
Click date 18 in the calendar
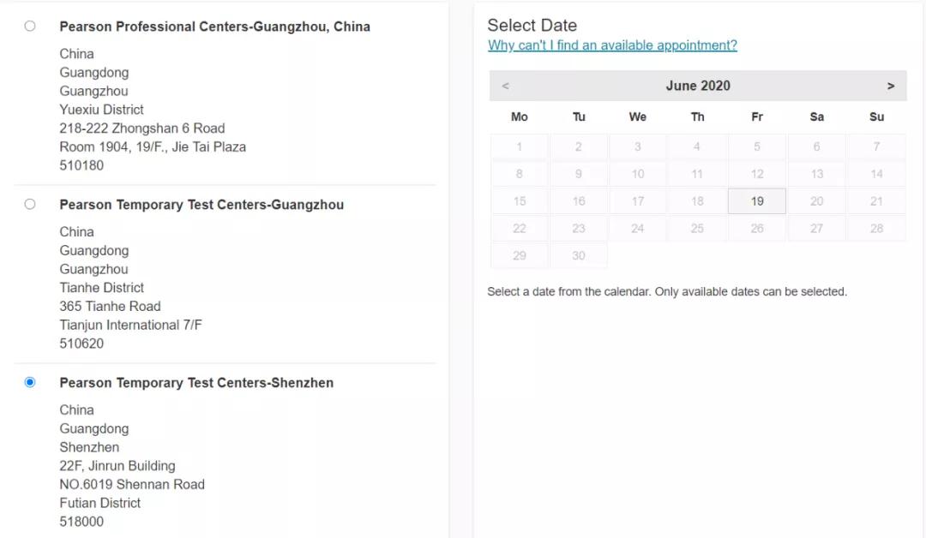(x=697, y=201)
